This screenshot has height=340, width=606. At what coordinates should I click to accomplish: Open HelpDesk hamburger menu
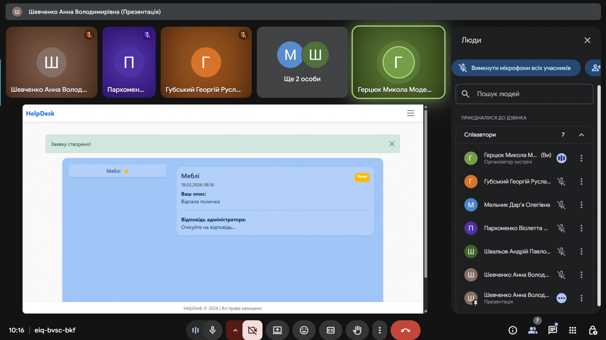pyautogui.click(x=410, y=113)
